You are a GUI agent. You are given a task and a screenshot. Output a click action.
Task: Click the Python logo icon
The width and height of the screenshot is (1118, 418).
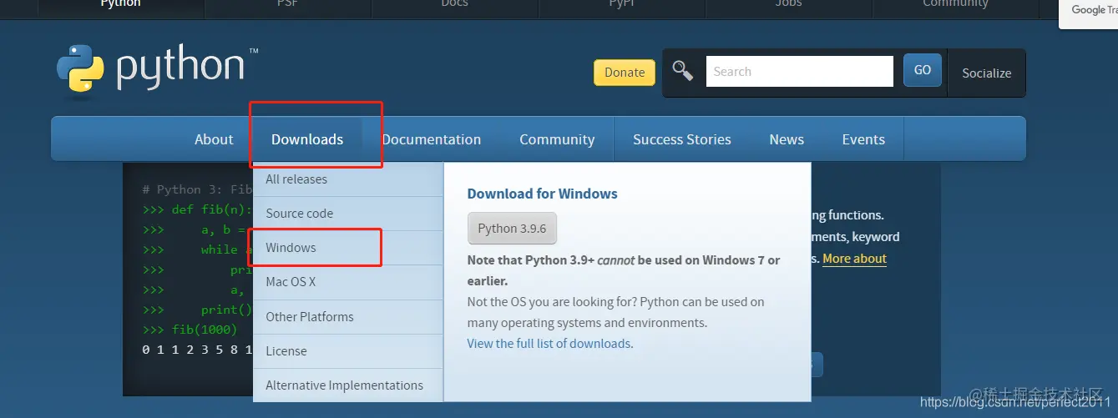point(80,68)
